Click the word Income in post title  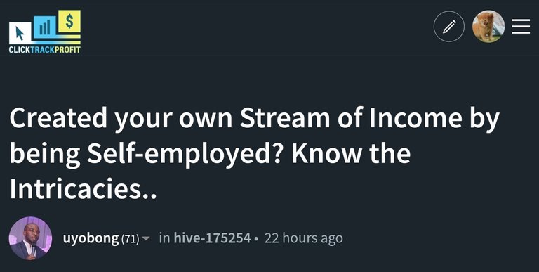[415, 118]
